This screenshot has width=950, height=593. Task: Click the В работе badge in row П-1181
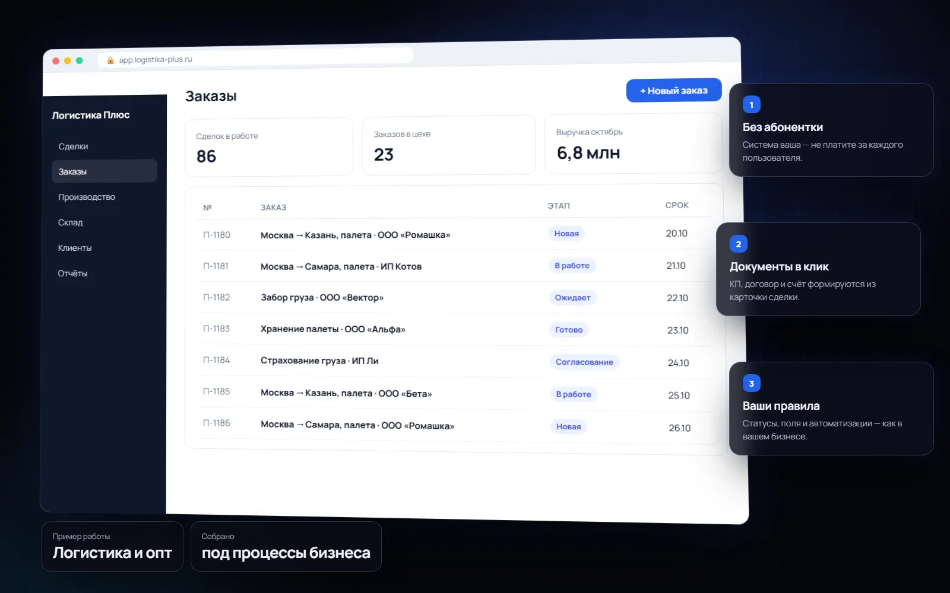pyautogui.click(x=572, y=266)
